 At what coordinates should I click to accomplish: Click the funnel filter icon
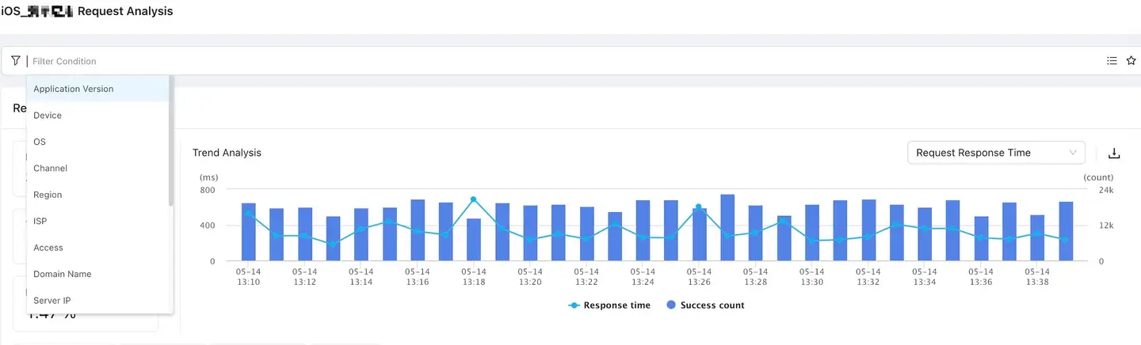16,61
